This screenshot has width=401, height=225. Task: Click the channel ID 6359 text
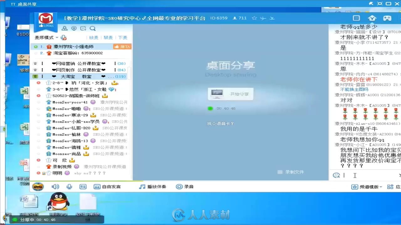pyautogui.click(x=219, y=18)
